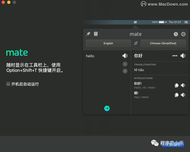
Task: Play audio for 你好! interjection
Action: click(x=183, y=85)
